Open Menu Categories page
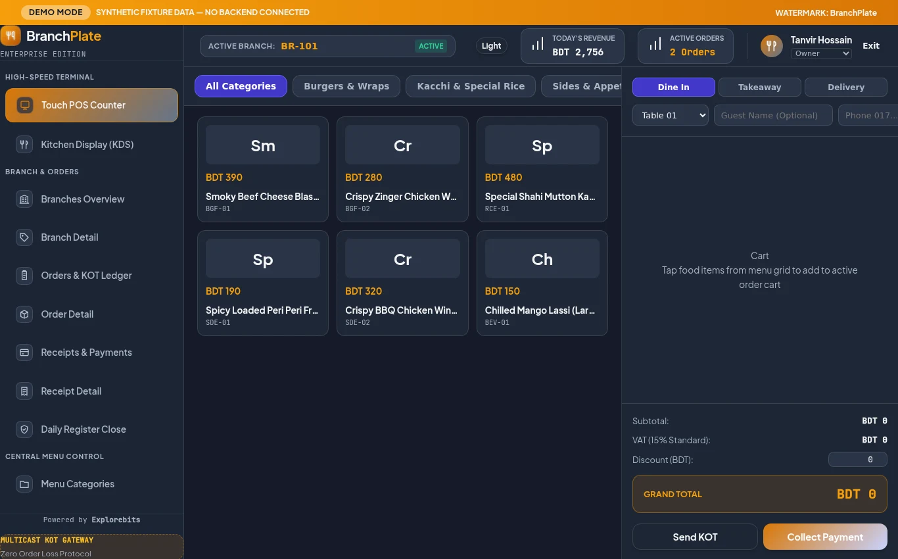 pos(91,484)
